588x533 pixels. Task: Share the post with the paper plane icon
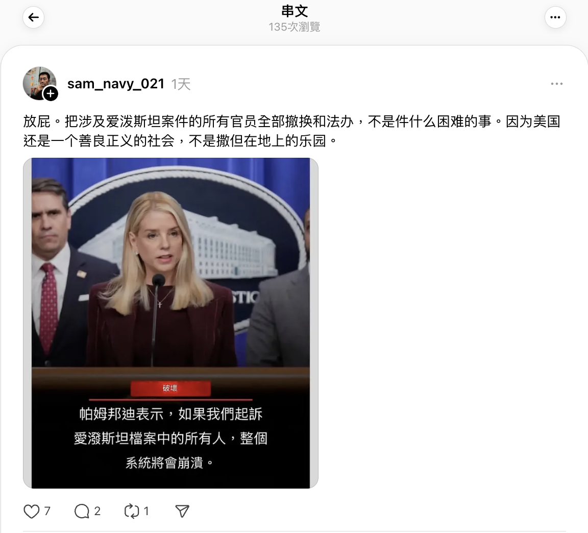coord(182,511)
